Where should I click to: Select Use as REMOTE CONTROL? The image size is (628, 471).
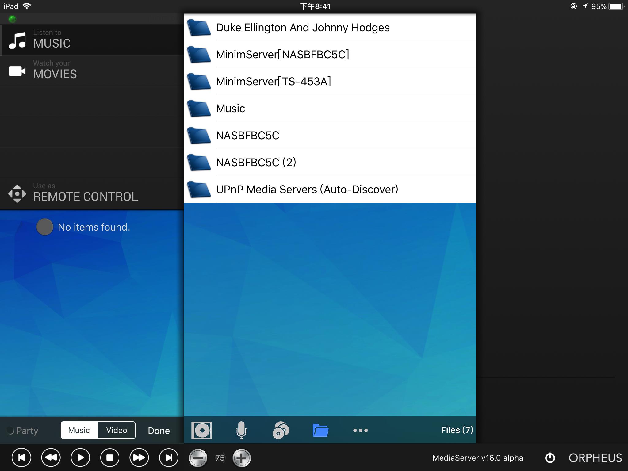[x=92, y=193]
